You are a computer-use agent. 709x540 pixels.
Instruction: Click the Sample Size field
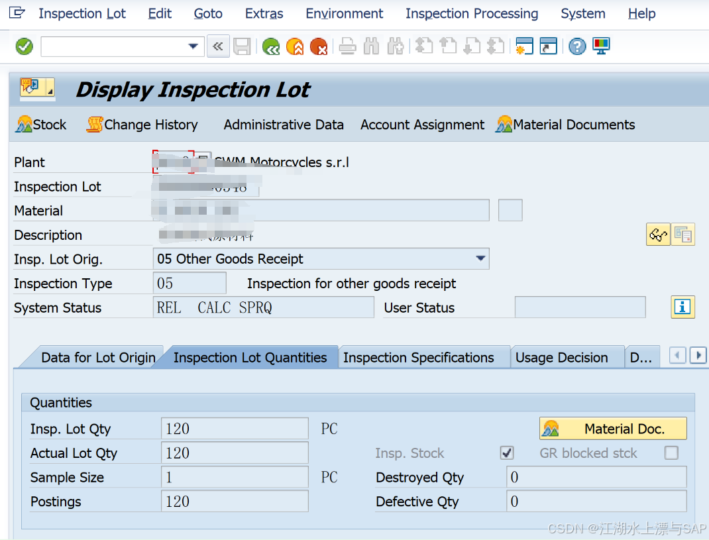[235, 477]
